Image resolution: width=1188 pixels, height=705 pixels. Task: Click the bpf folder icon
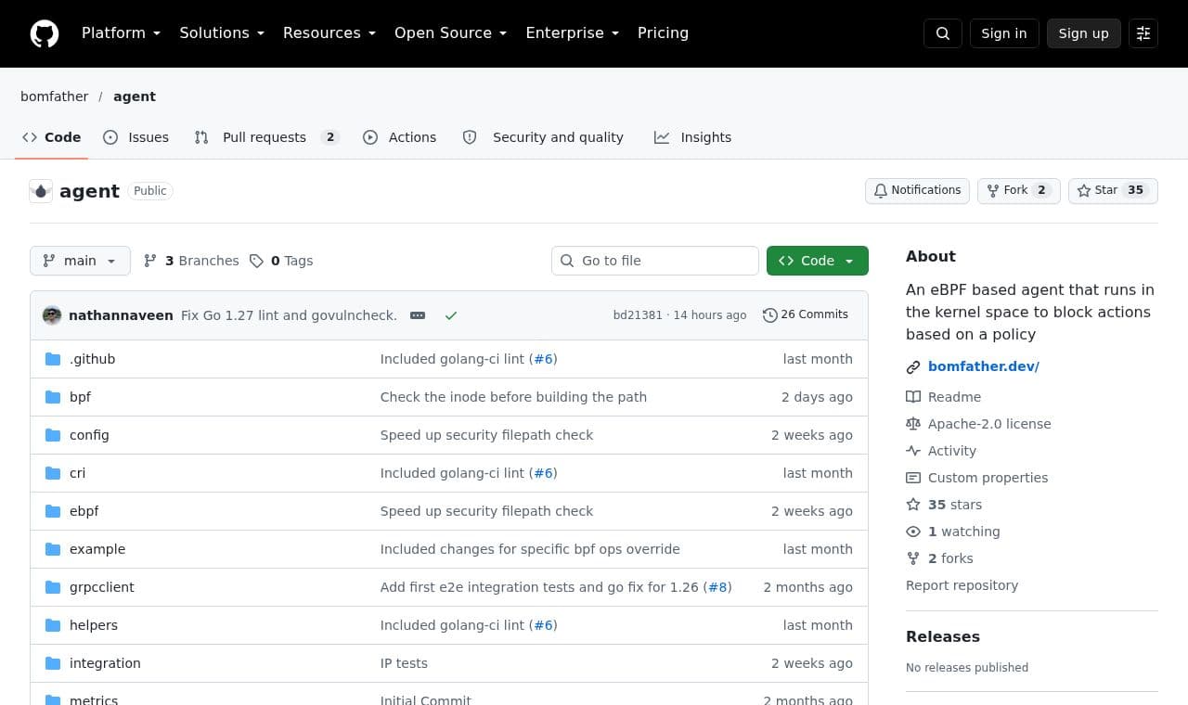click(53, 397)
